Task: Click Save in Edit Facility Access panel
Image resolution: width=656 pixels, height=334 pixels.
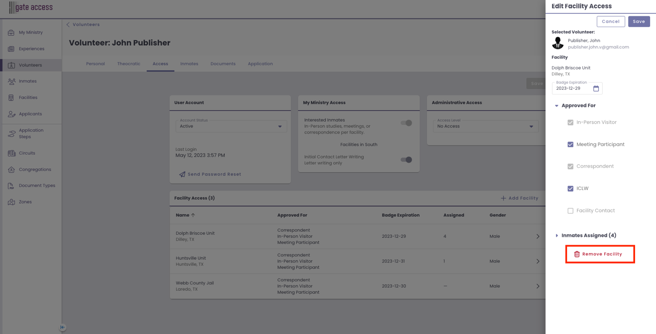Action: [x=639, y=22]
